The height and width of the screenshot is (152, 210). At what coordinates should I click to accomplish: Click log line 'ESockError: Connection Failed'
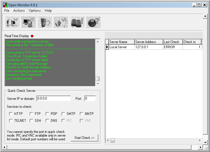coord(26,56)
